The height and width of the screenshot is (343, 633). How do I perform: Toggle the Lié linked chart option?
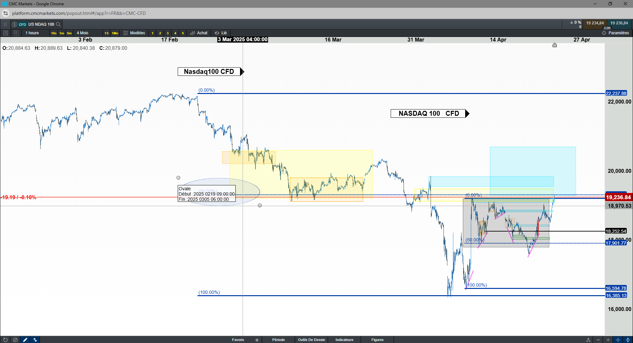(221, 33)
